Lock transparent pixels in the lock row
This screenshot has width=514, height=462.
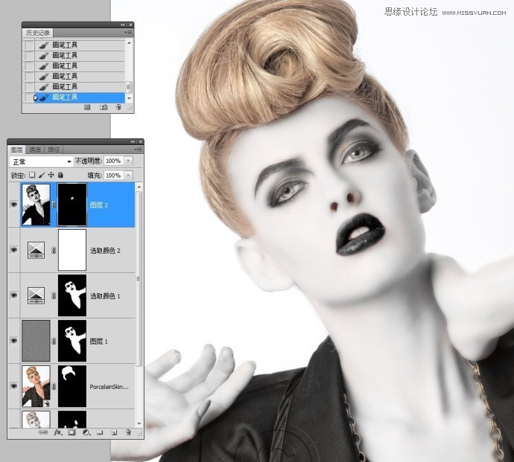32,175
